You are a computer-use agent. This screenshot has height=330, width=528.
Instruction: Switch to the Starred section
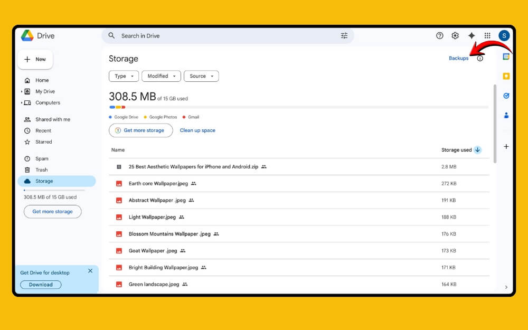point(42,142)
